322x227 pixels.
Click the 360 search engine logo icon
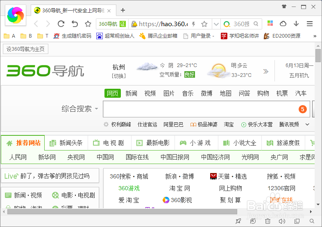pos(227,24)
